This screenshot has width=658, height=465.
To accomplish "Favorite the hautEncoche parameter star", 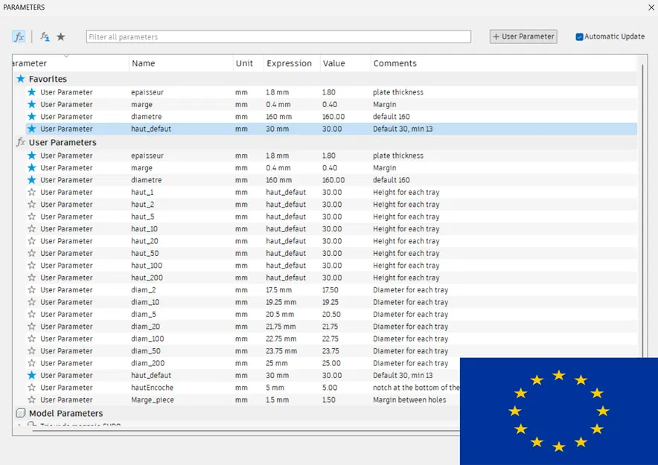I will pos(31,388).
